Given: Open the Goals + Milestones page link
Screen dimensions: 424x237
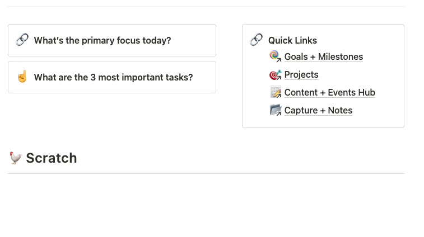Looking at the screenshot, I should pyautogui.click(x=323, y=56).
